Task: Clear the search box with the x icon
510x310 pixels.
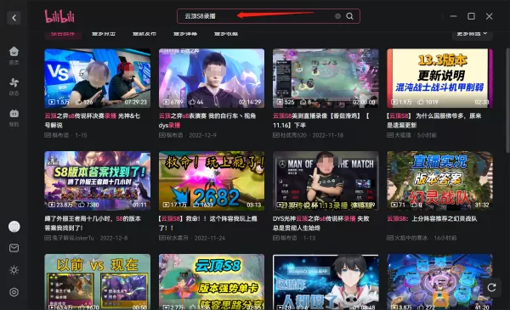Action: pyautogui.click(x=337, y=16)
